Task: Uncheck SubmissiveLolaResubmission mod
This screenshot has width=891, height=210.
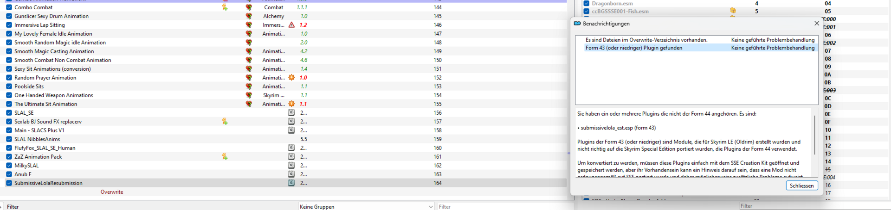Action: point(9,183)
